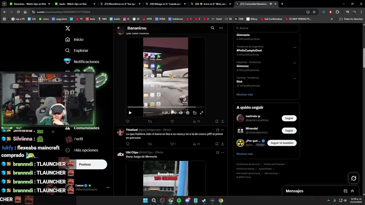Viewport: 365px width, 205px height.
Task: Bookmark page with address bar star
Action: (x=314, y=12)
